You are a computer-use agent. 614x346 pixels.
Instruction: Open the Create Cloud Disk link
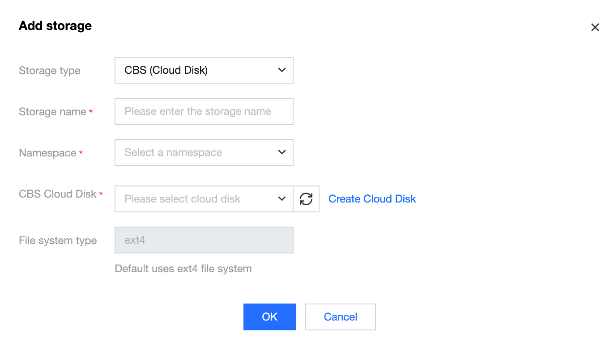tap(372, 199)
